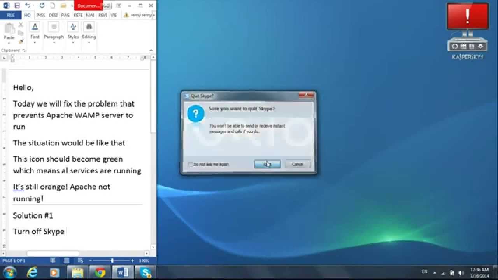Open Google Chrome from the taskbar
The image size is (498, 280).
(100, 273)
